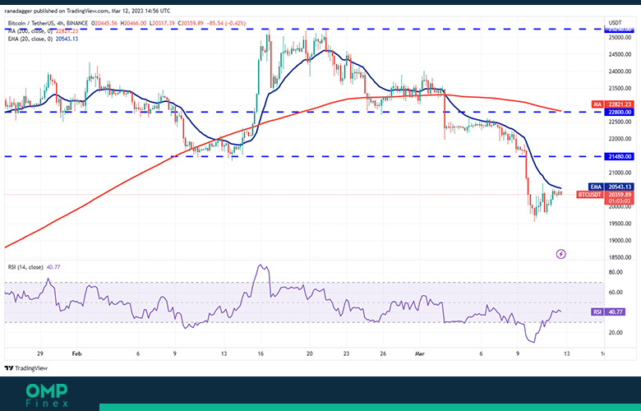Click the 'Feb' date axis label
The width and height of the screenshot is (641, 411).
[x=77, y=353]
